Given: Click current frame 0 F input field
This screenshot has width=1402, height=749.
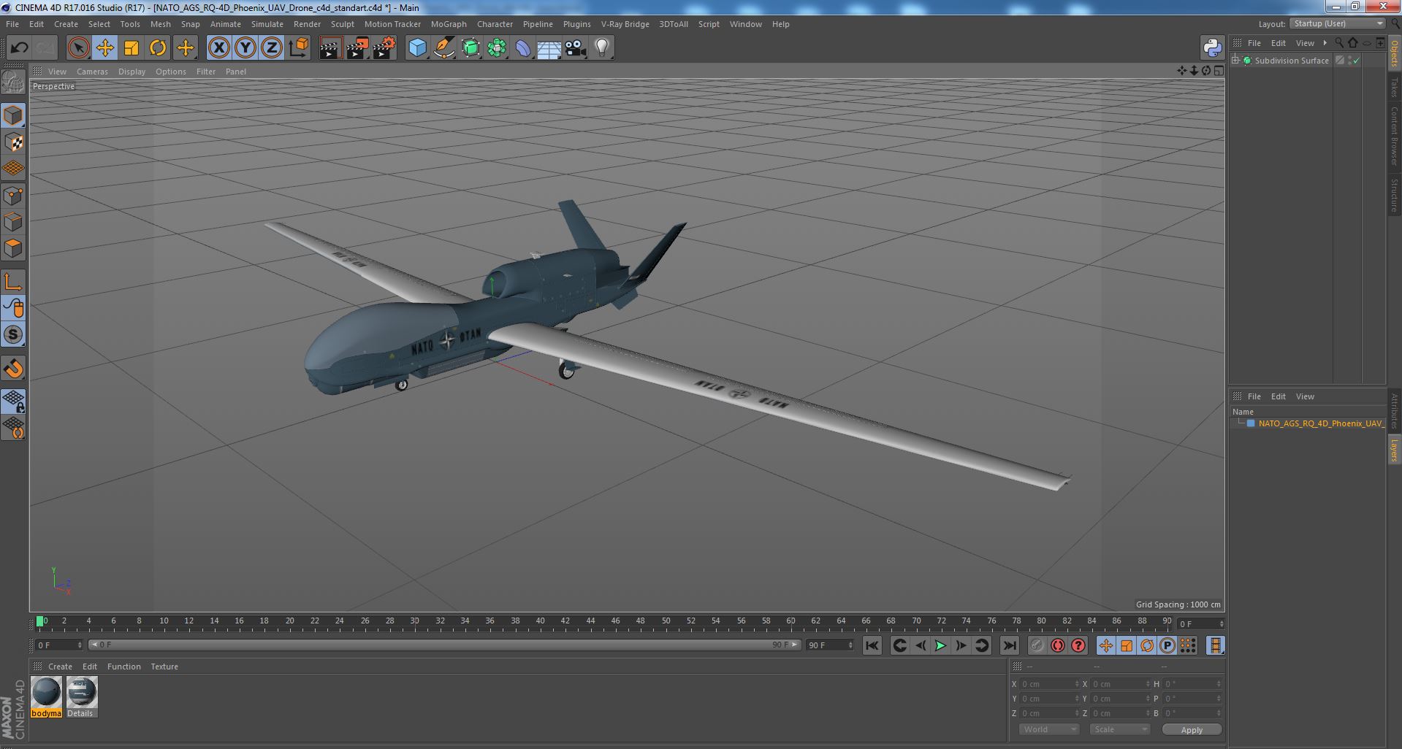Looking at the screenshot, I should point(58,645).
